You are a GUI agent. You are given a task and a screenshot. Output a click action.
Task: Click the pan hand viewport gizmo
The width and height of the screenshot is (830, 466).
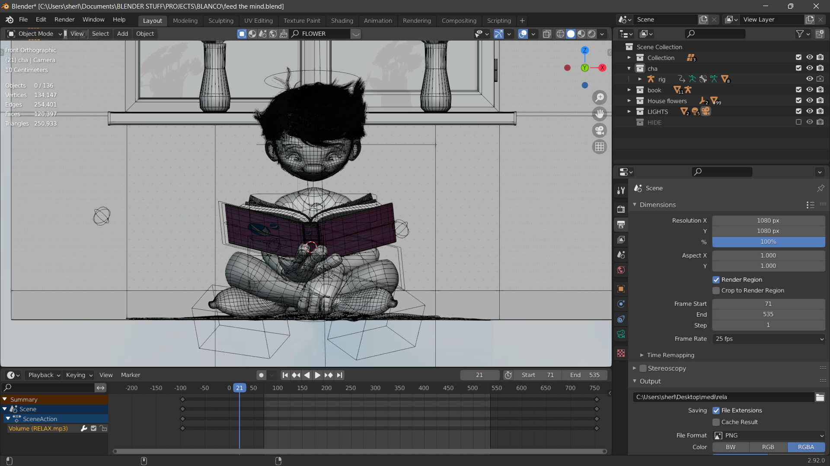click(599, 114)
